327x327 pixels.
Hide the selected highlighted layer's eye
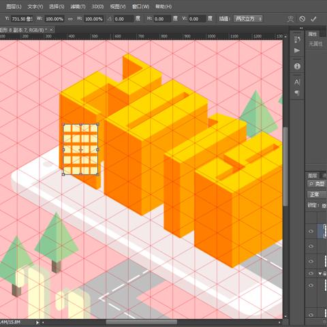pos(311,231)
